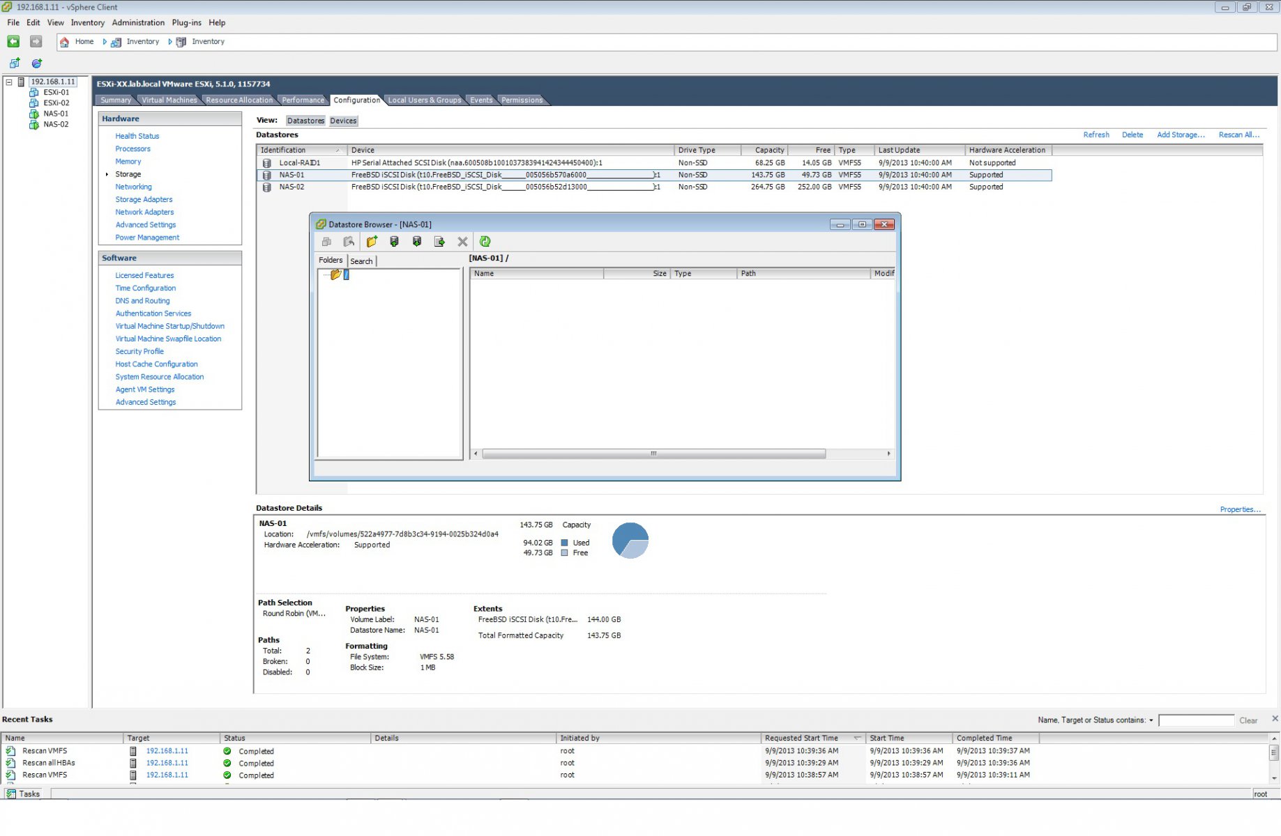Click Tasks icon in the status bar
Viewport: 1281px width, 836px height.
[x=10, y=794]
